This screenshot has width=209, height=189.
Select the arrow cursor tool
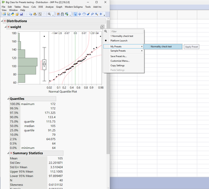point(75,14)
